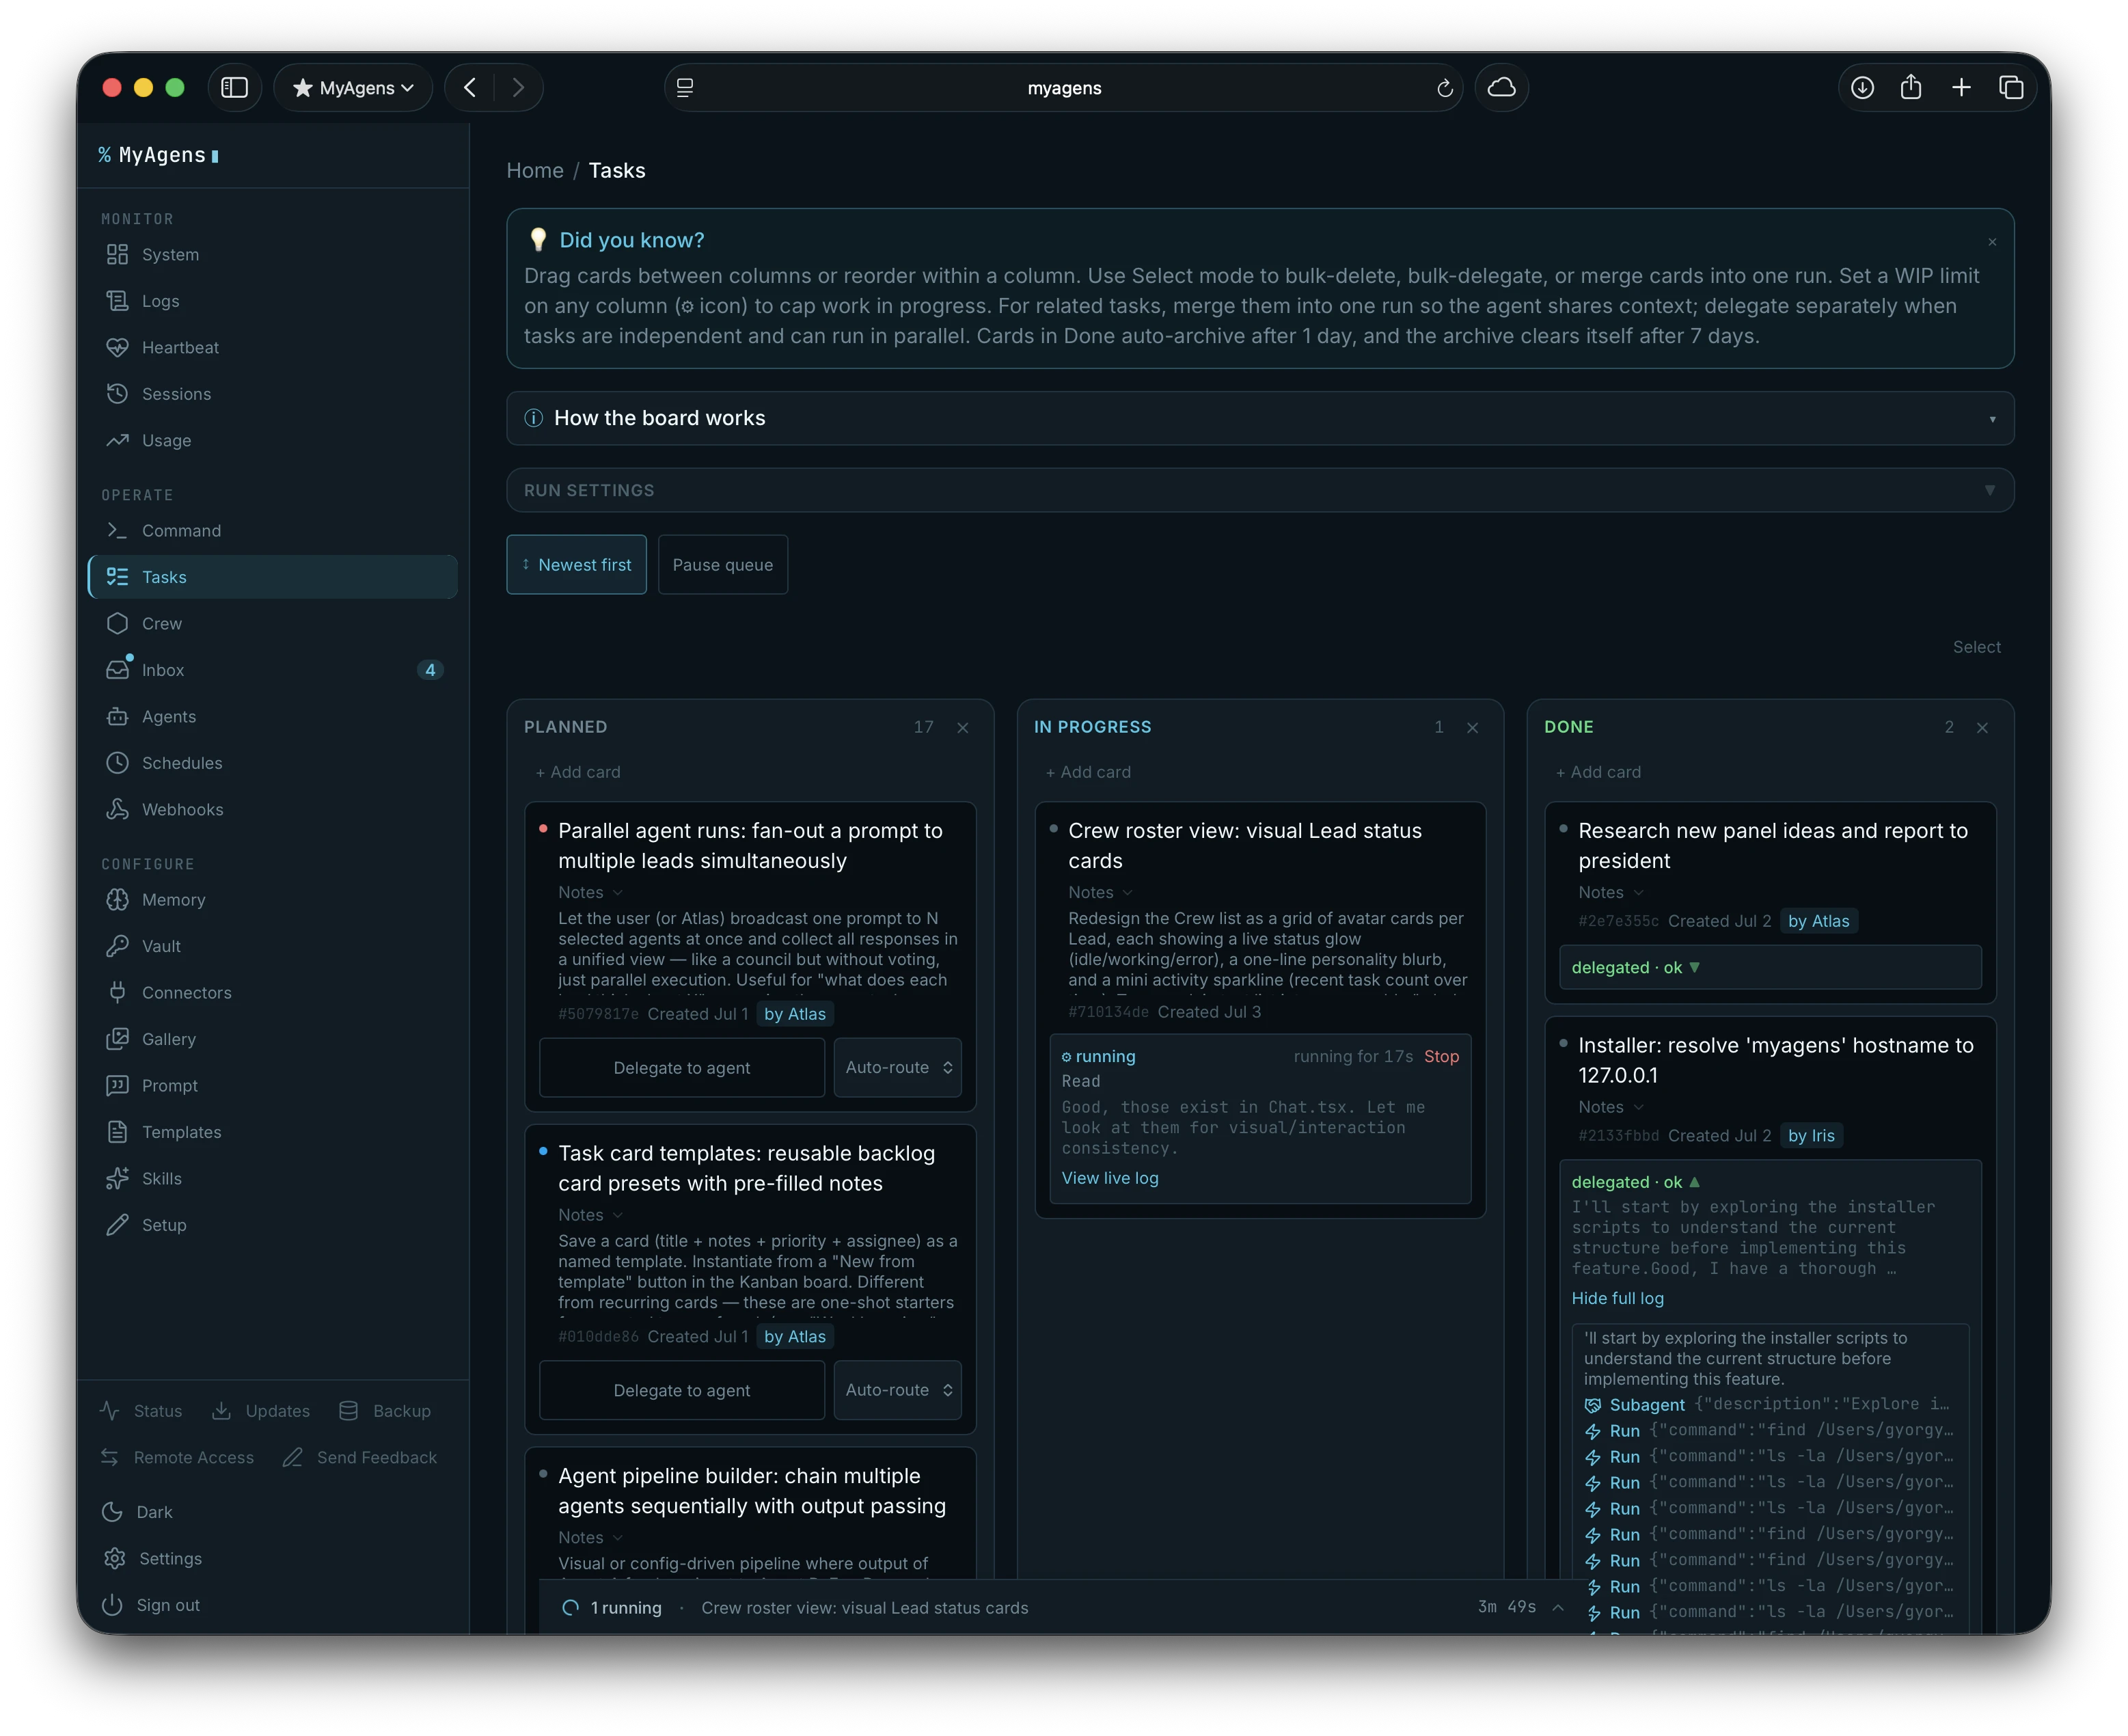Image resolution: width=2128 pixels, height=1736 pixels.
Task: Open Remote Access
Action: click(177, 1457)
